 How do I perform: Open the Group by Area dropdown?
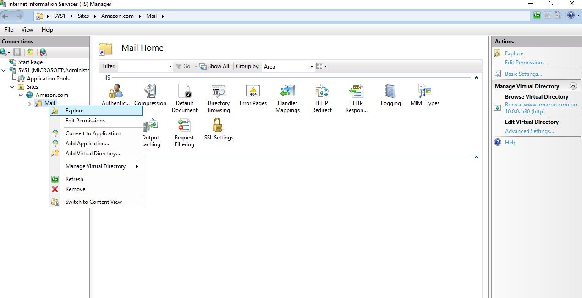[x=312, y=67]
